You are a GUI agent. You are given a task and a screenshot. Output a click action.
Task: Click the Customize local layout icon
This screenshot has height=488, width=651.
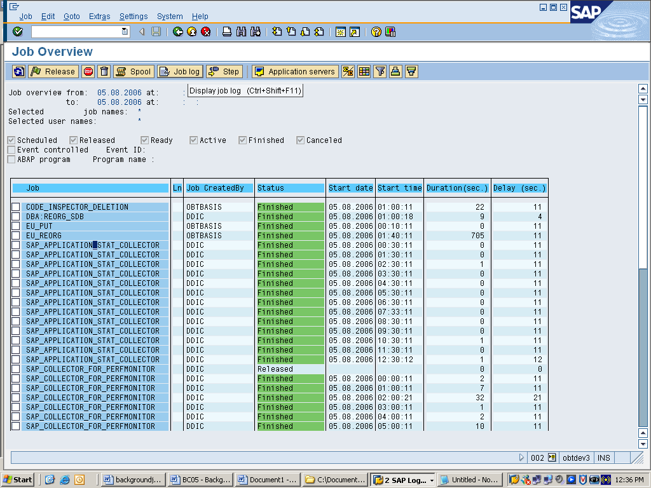point(390,32)
